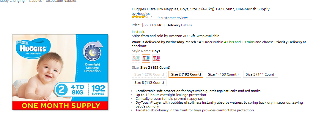
Task: Open the star rating dropdown arrow
Action: pyautogui.click(x=151, y=17)
